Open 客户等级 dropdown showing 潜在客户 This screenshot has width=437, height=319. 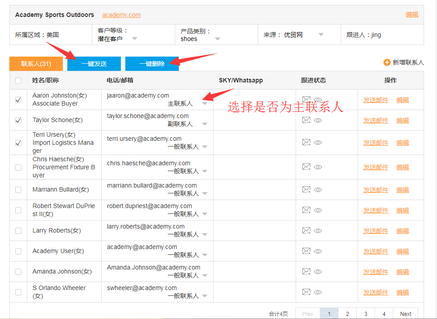tap(135, 38)
